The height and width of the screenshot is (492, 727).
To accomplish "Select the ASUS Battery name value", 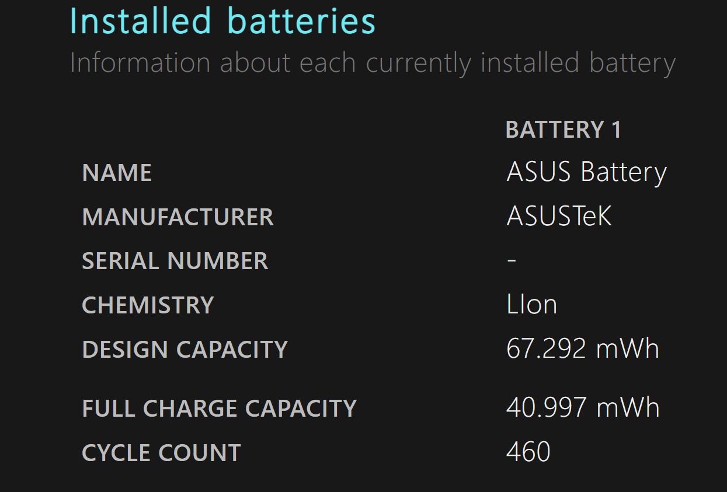I will [x=586, y=173].
